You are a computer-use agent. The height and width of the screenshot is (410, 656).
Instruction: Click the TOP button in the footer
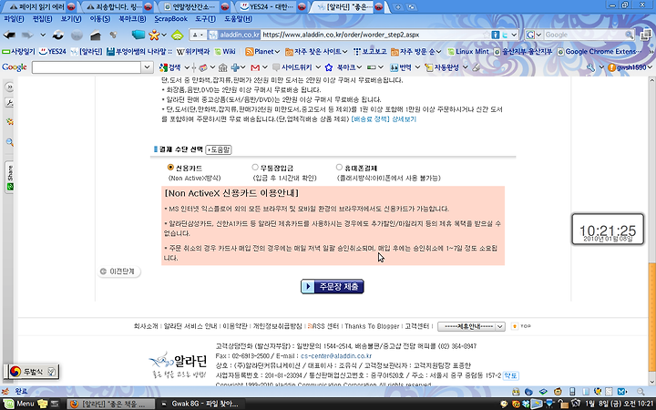pyautogui.click(x=521, y=326)
